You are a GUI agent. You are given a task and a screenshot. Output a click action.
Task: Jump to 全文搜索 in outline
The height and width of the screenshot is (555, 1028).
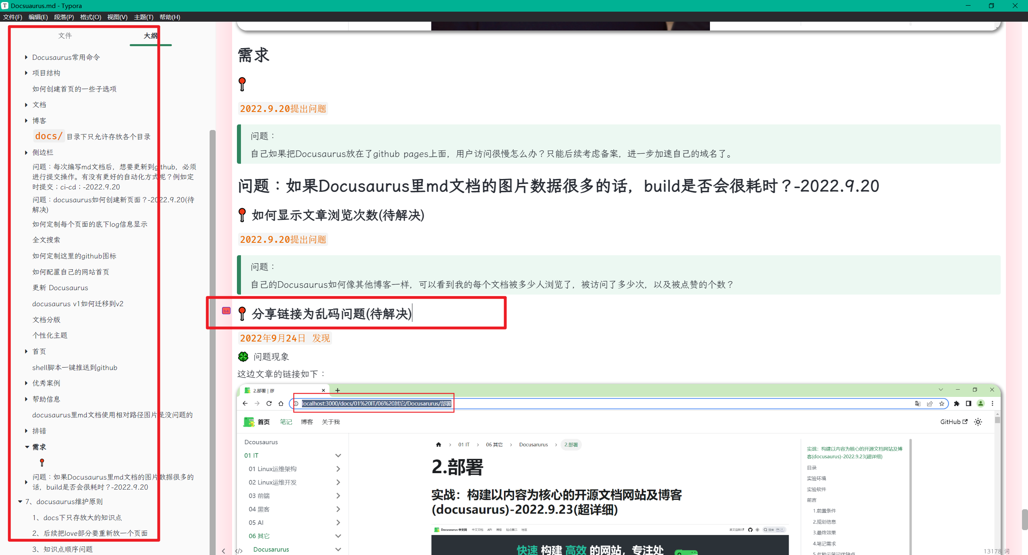pyautogui.click(x=46, y=240)
